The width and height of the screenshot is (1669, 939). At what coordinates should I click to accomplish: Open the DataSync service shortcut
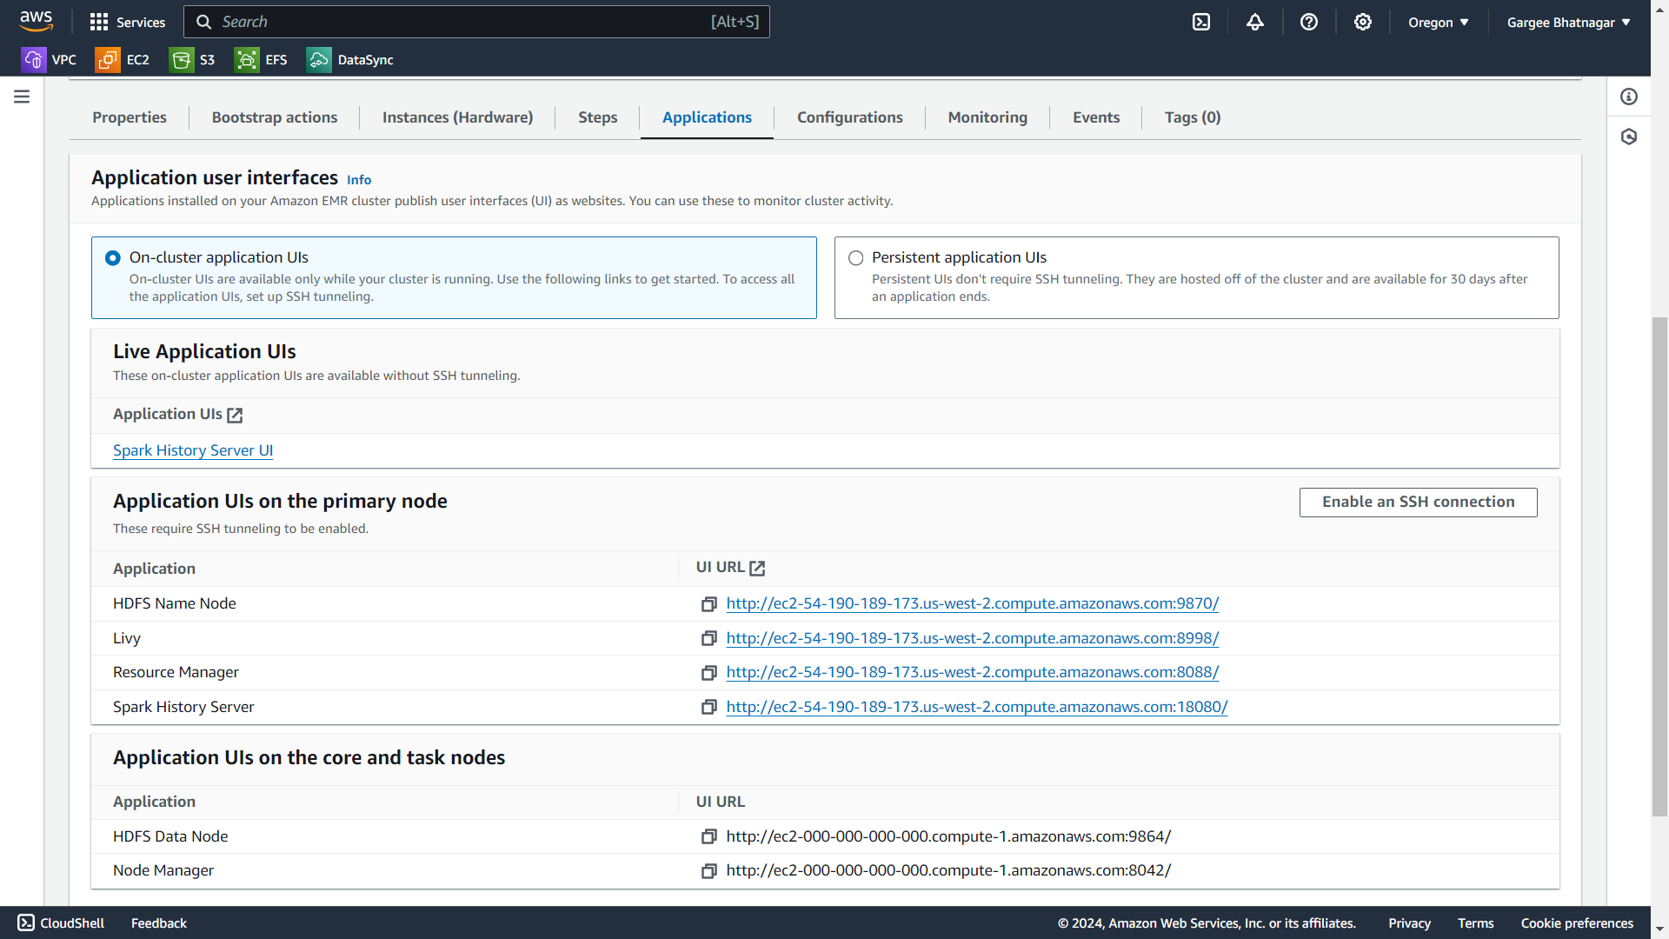(x=350, y=60)
